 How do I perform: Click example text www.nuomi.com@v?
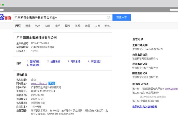point(153,97)
